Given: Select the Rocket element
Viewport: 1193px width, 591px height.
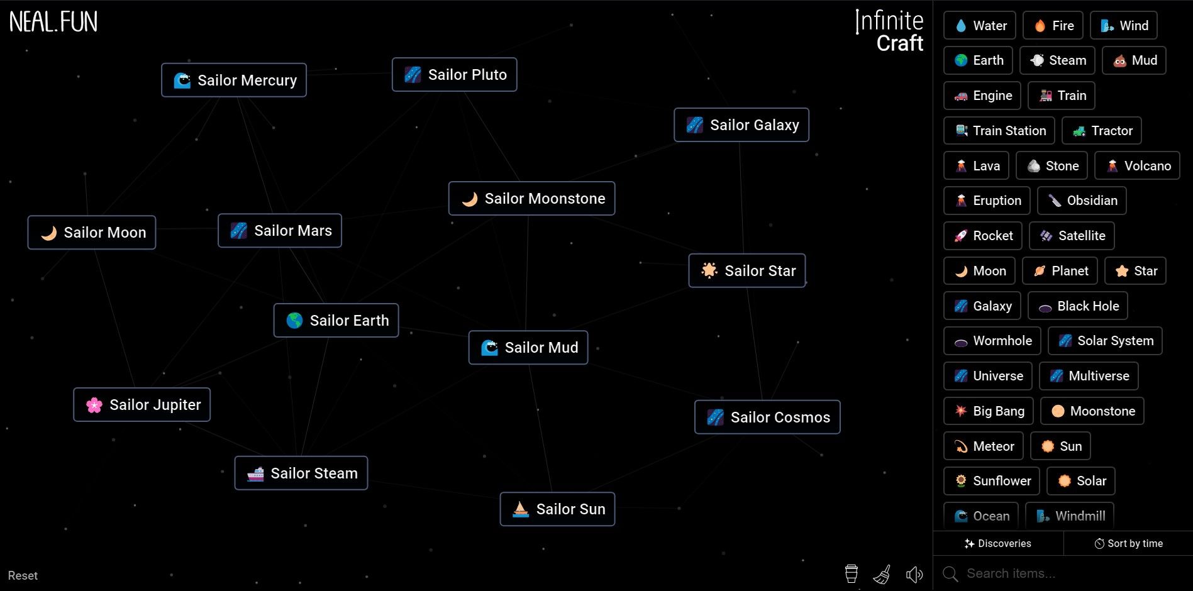Looking at the screenshot, I should pos(983,236).
